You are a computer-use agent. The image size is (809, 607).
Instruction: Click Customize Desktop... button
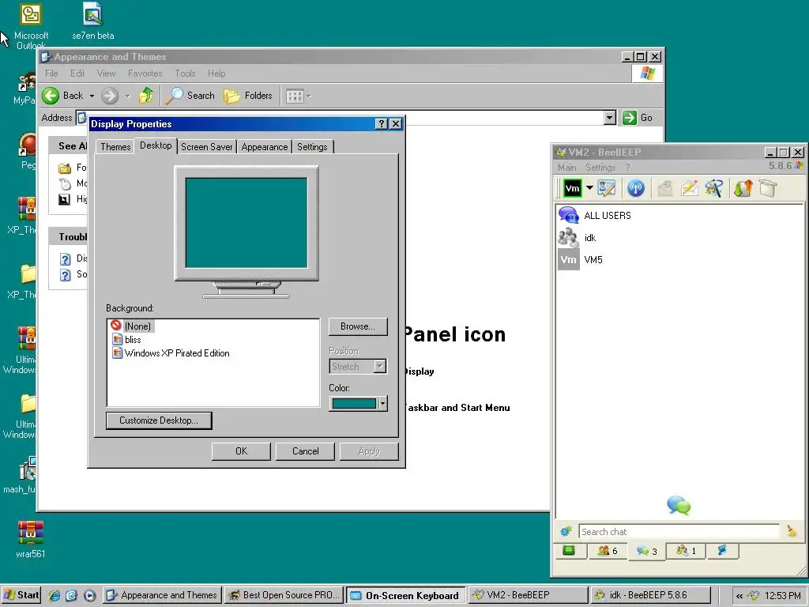[158, 420]
